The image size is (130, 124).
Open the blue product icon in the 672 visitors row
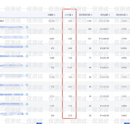(x=27, y=47)
